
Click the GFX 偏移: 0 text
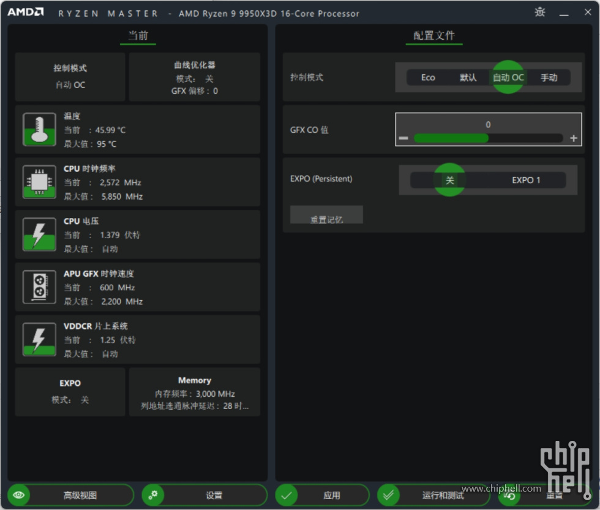195,91
